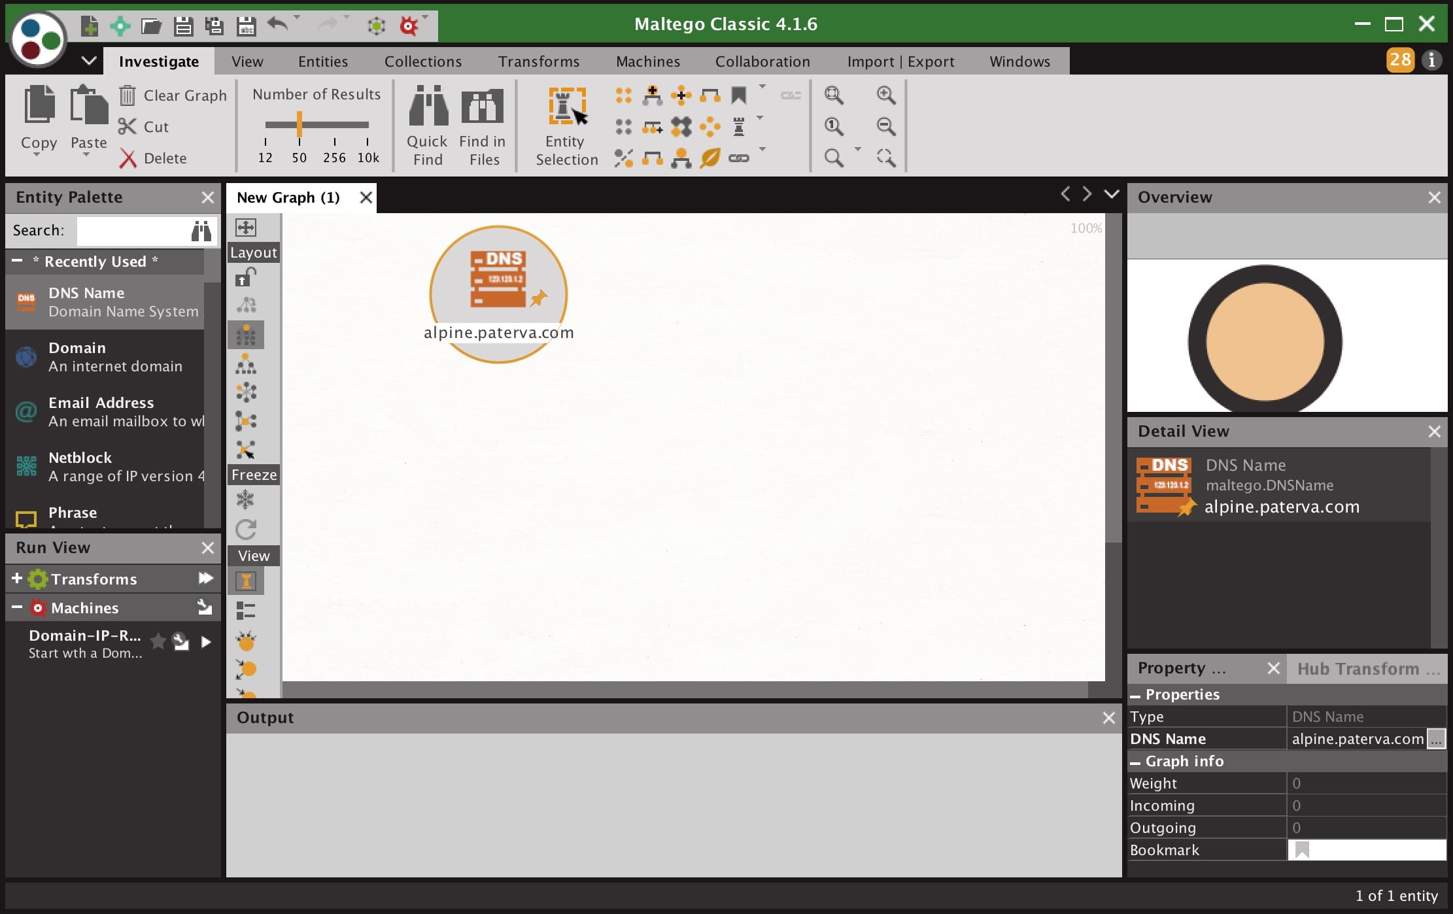Open Find in Files tool
The width and height of the screenshot is (1453, 914).
pyautogui.click(x=483, y=126)
